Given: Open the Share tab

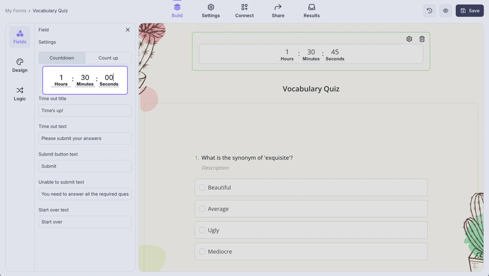Looking at the screenshot, I should (278, 10).
